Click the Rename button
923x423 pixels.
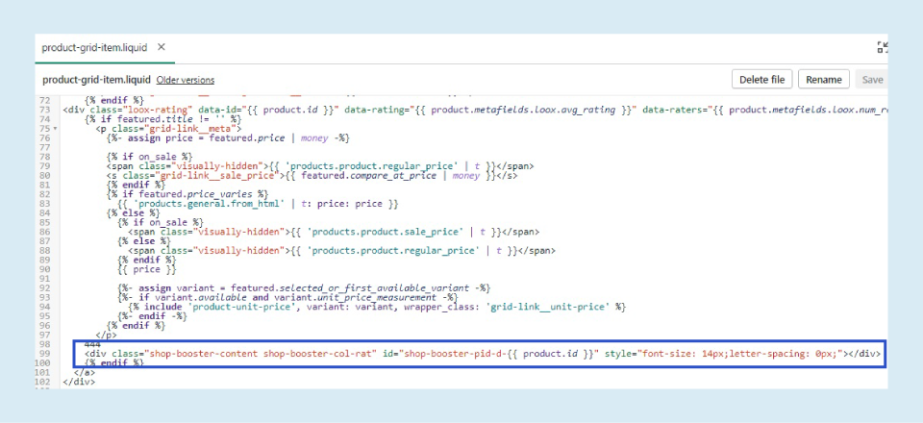pos(823,80)
